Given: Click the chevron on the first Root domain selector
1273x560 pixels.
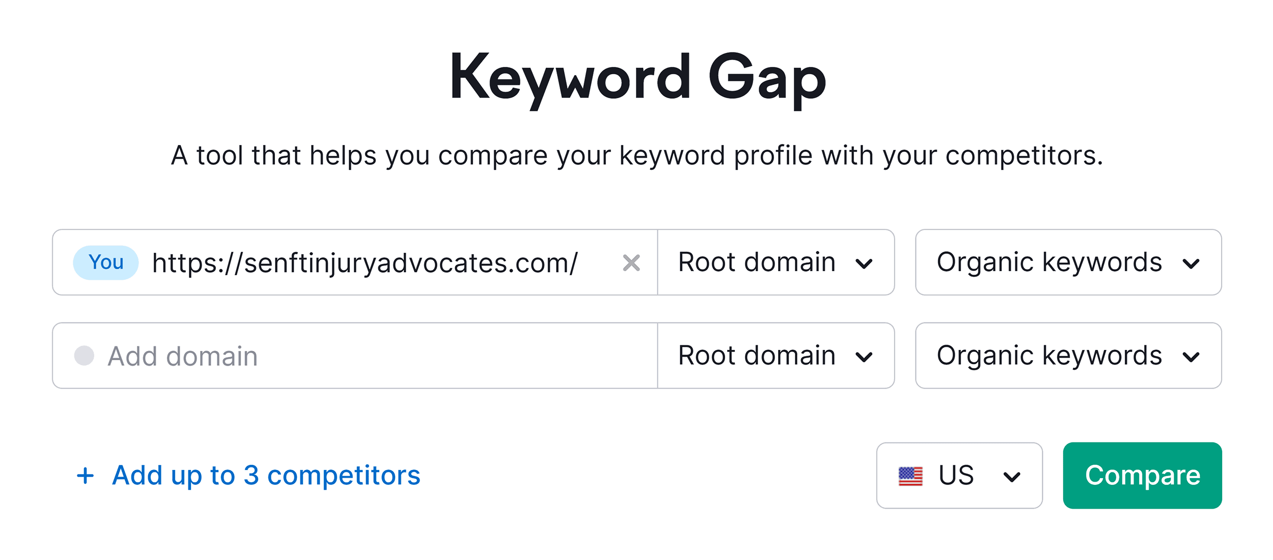Looking at the screenshot, I should click(x=864, y=263).
